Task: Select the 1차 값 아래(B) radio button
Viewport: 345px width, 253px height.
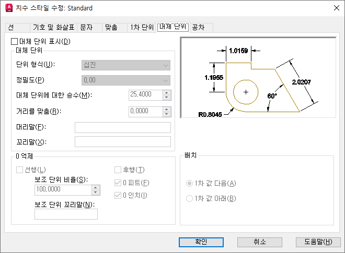Action: [x=189, y=199]
